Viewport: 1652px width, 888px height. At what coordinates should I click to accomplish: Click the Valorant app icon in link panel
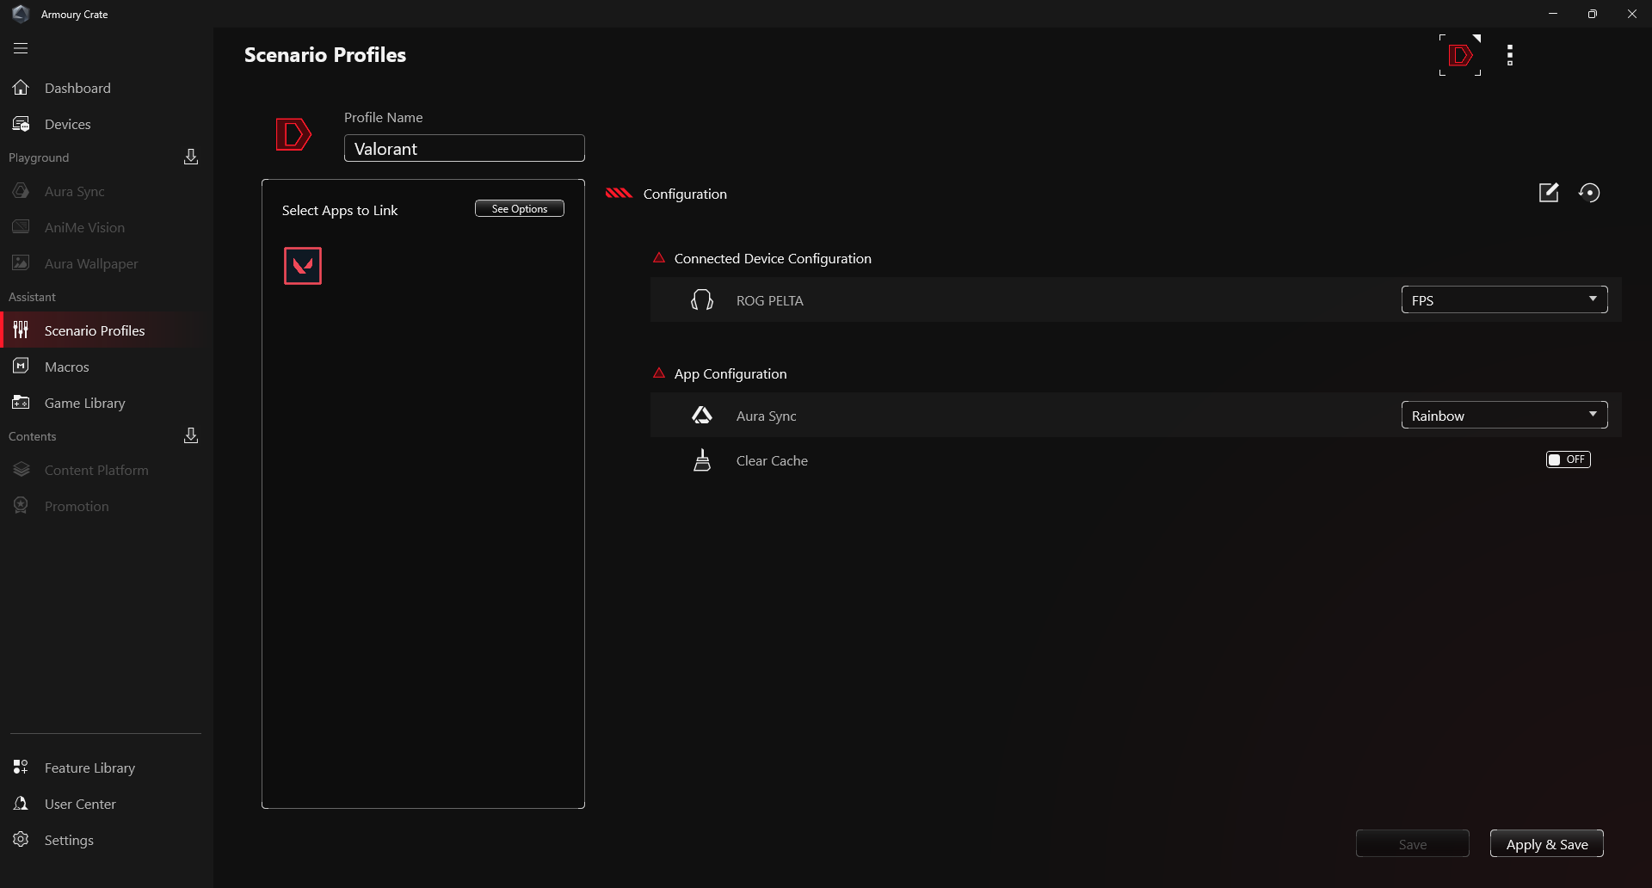(303, 266)
